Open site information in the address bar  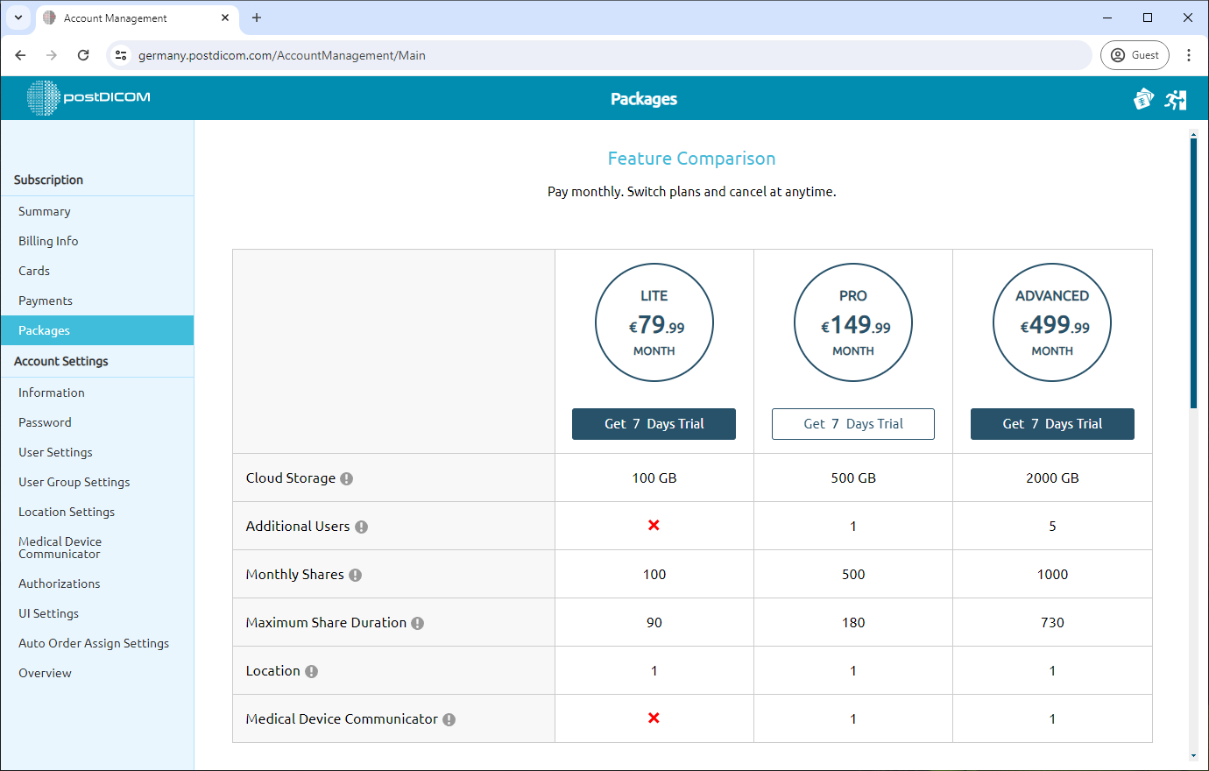click(x=120, y=54)
